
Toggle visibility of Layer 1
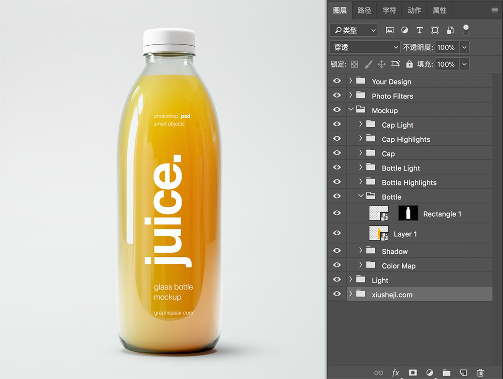pos(337,233)
